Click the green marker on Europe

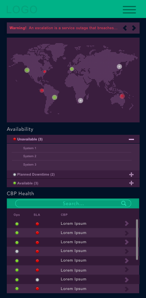72,69
